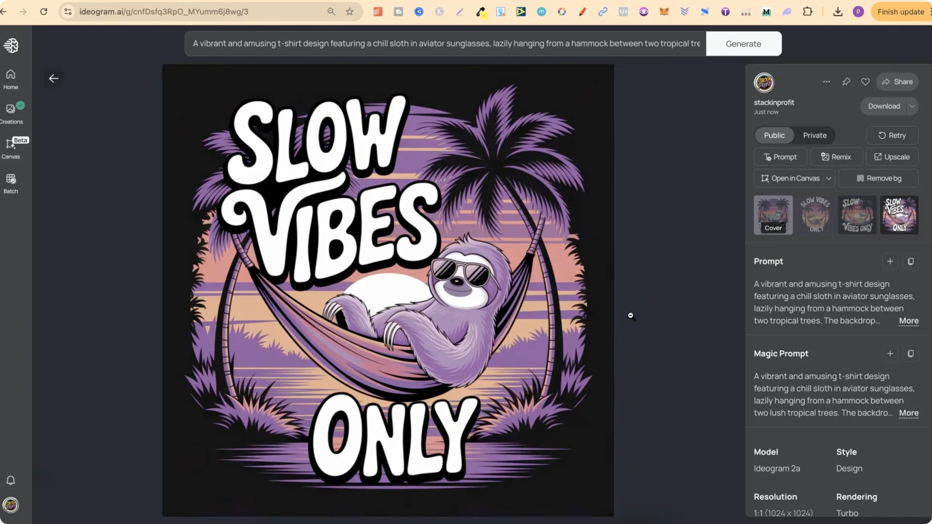Copy the Magic Prompt text via copy icon

910,353
